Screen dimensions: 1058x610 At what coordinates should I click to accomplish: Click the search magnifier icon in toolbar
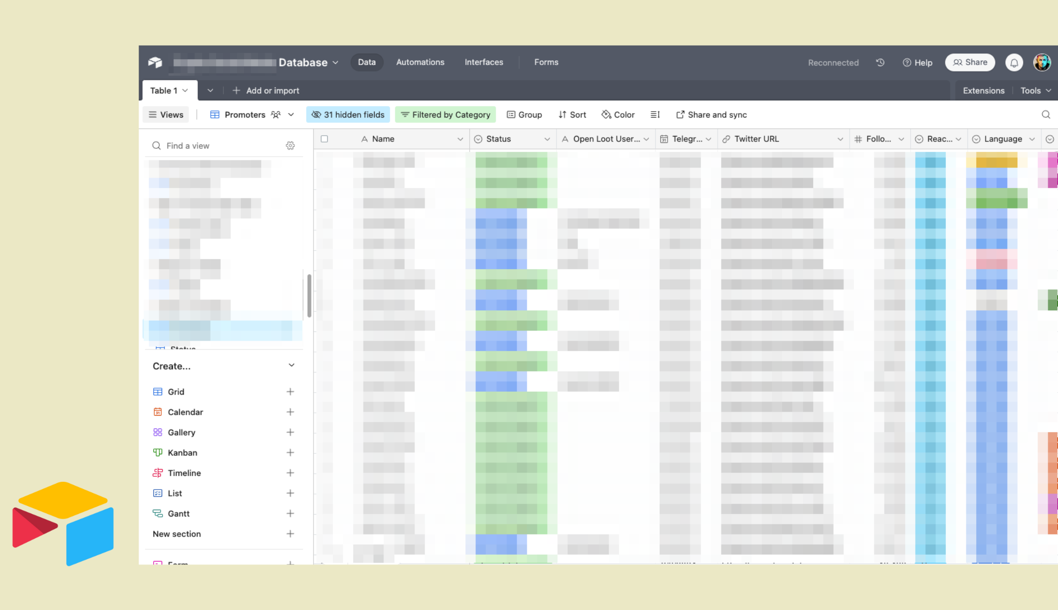pos(1046,115)
